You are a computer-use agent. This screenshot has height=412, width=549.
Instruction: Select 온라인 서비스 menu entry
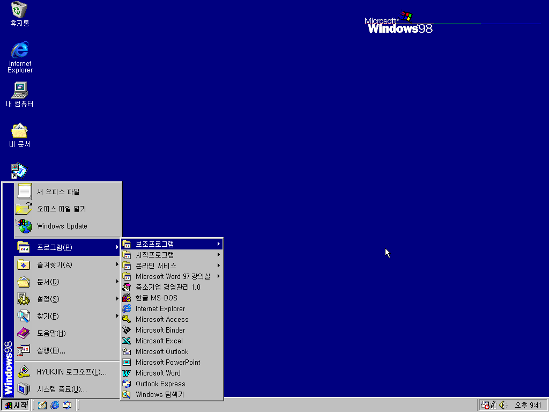coord(172,266)
